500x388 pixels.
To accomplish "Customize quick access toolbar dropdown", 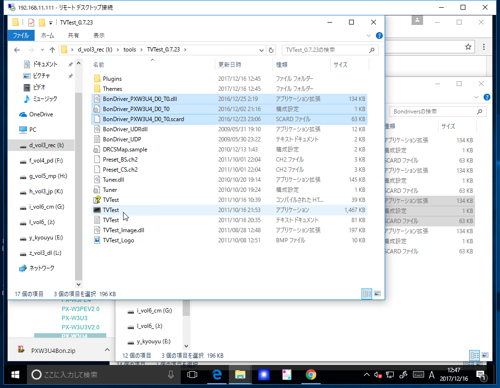I will click(50, 23).
